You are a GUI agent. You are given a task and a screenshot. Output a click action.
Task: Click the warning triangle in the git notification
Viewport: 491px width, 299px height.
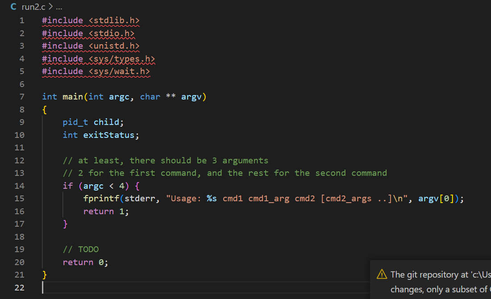(382, 275)
